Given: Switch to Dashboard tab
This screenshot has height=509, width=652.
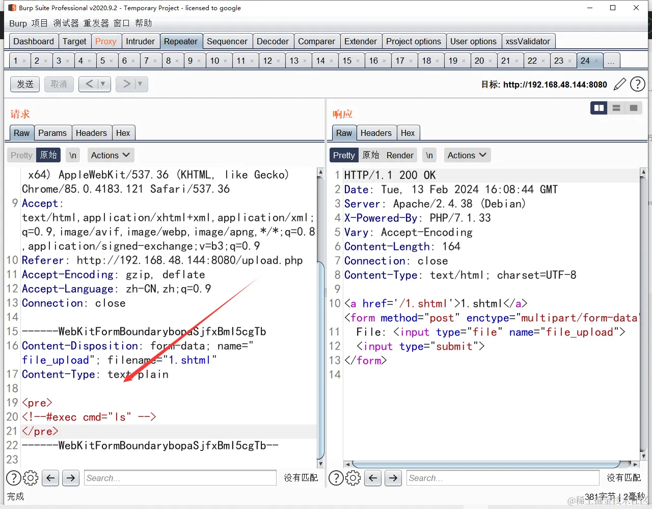Looking at the screenshot, I should point(34,41).
